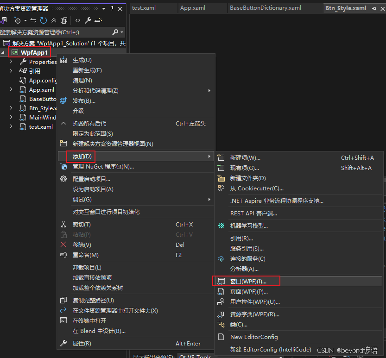Click existing item icon beside 现有项(G)

click(x=221, y=168)
